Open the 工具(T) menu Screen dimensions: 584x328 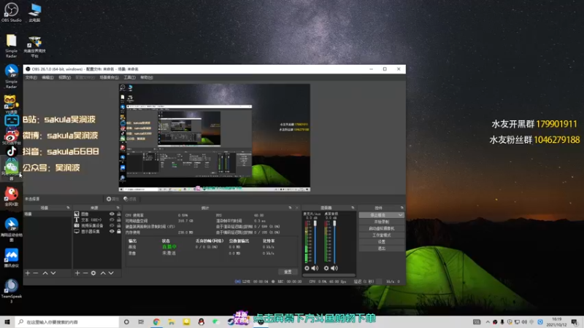click(130, 77)
